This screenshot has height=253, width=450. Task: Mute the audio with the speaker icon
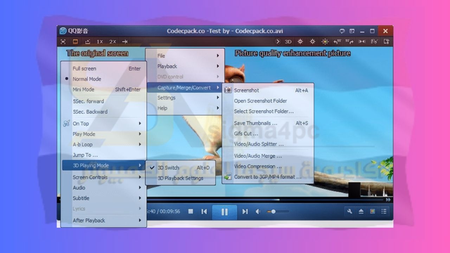[258, 212]
